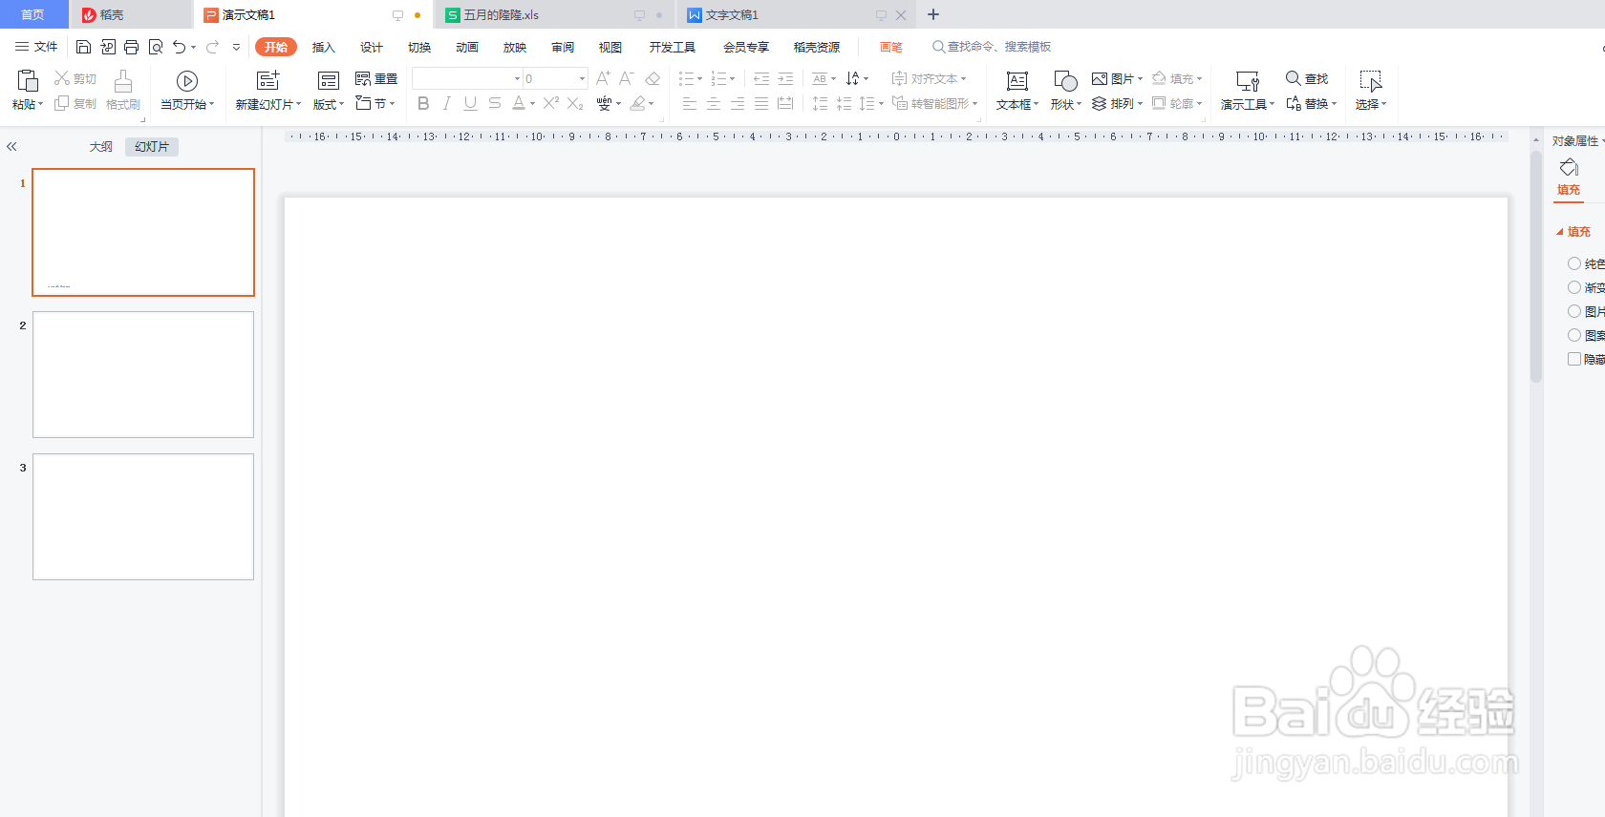Click the Reset (重置) slide button
This screenshot has height=817, width=1605.
[x=376, y=78]
